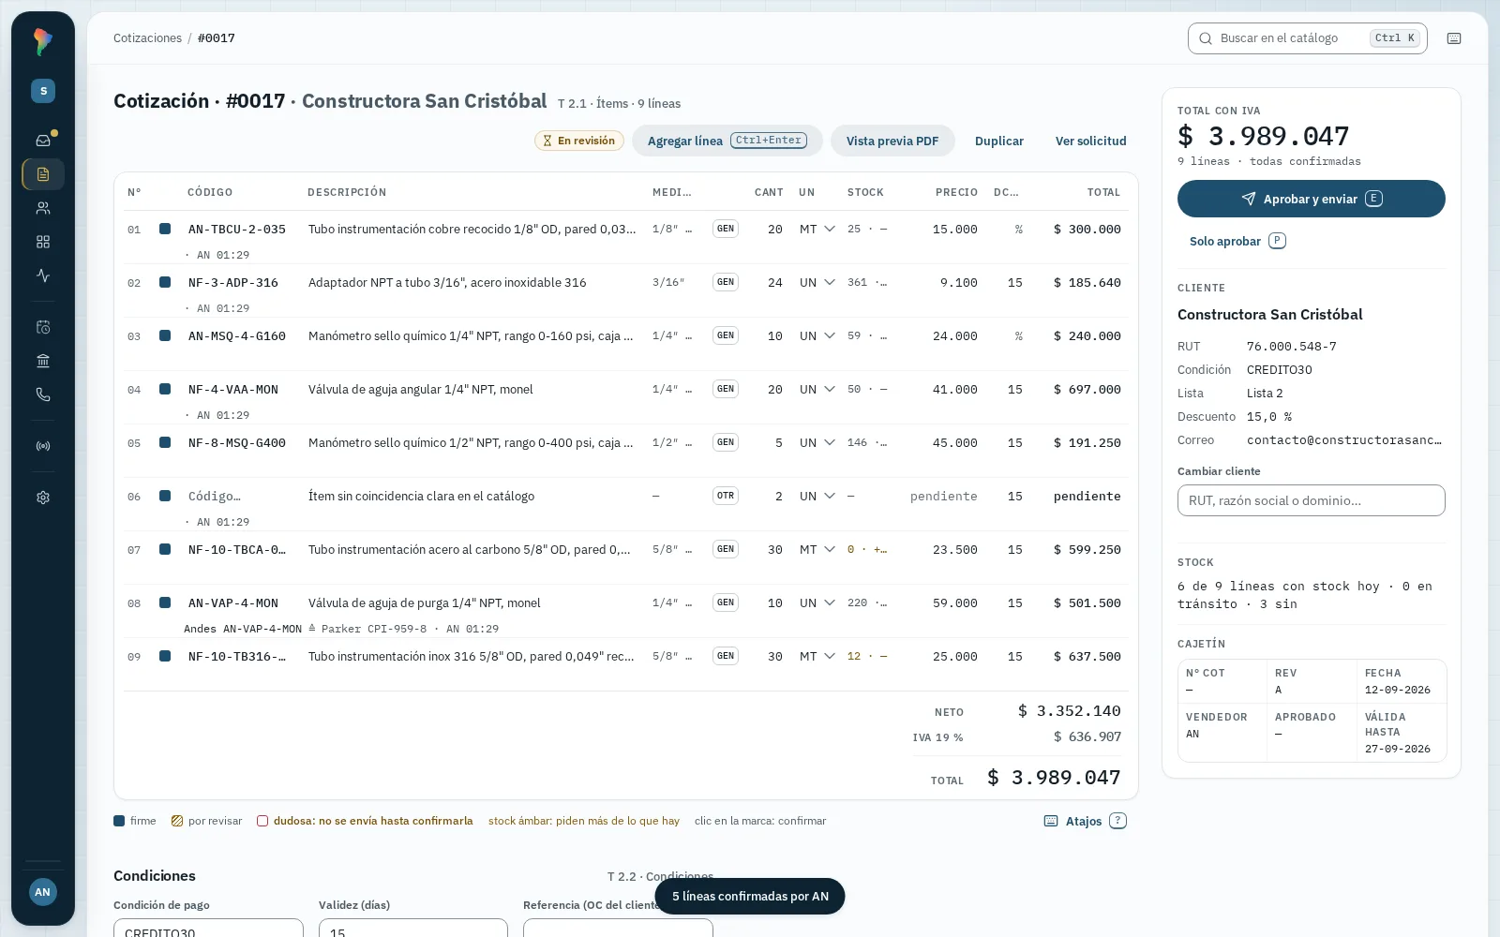Screen dimensions: 1500x937
Task: Click the workspace S badge in sidebar
Action: (x=43, y=91)
